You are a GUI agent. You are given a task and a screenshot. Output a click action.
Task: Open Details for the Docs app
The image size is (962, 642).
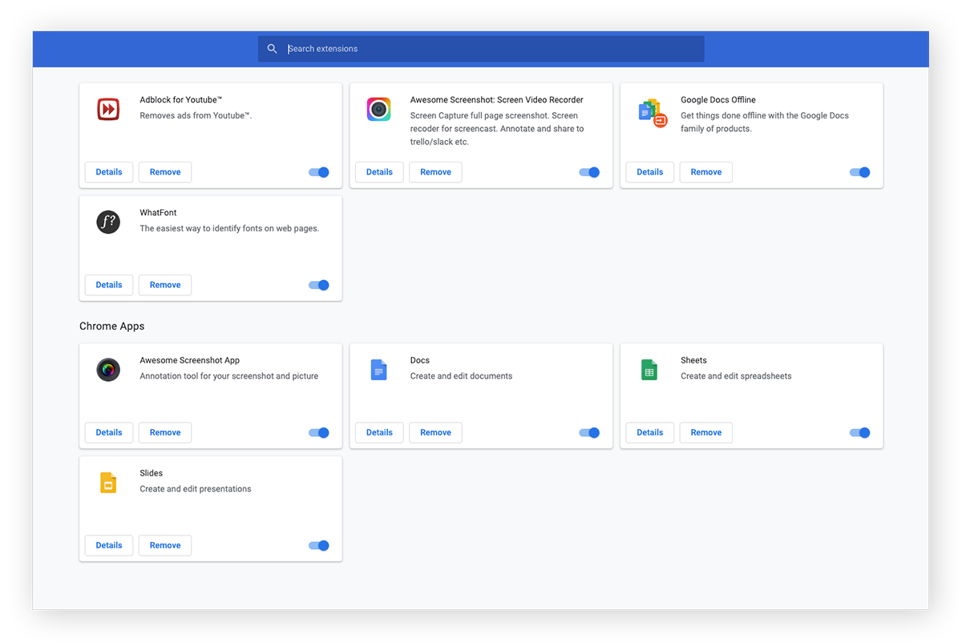(x=379, y=432)
